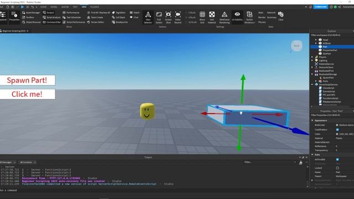Click the Run a command input bar

coord(154,190)
